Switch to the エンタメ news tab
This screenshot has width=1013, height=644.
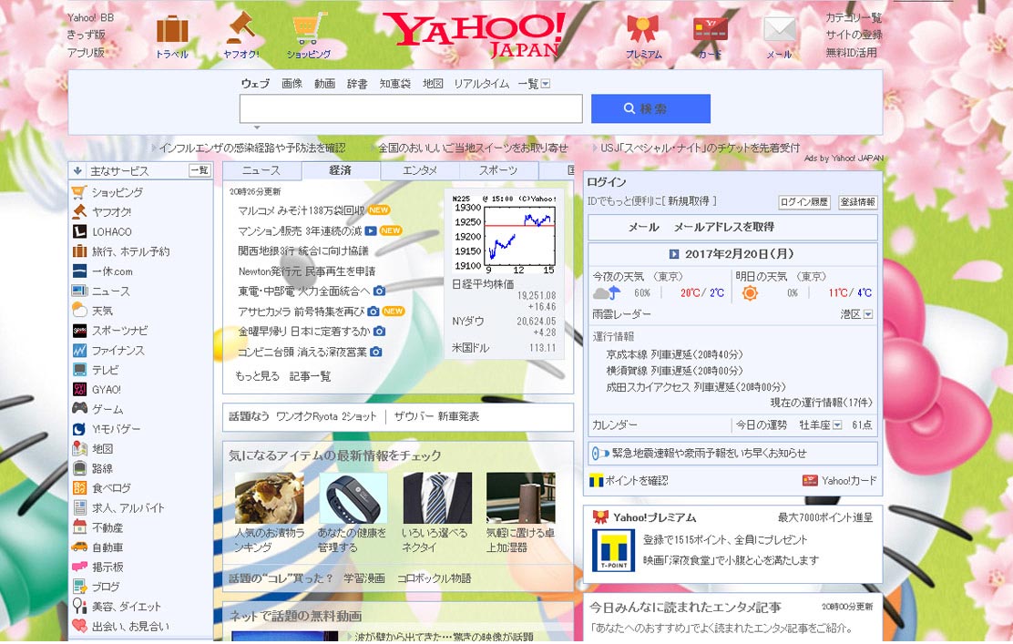tap(420, 169)
